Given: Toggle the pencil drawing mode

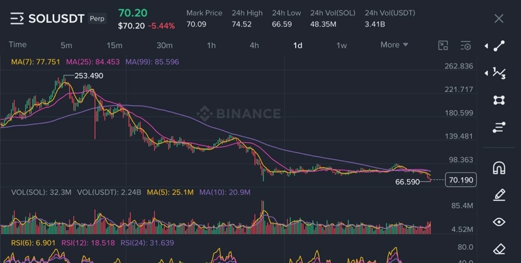Looking at the screenshot, I should 499,195.
